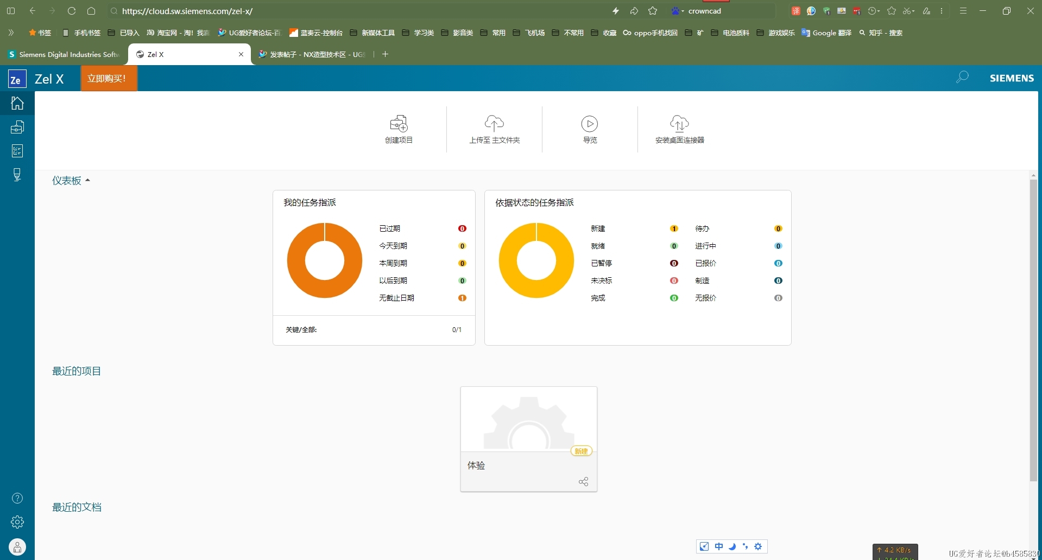Reload the page with refresh icon

pos(72,11)
